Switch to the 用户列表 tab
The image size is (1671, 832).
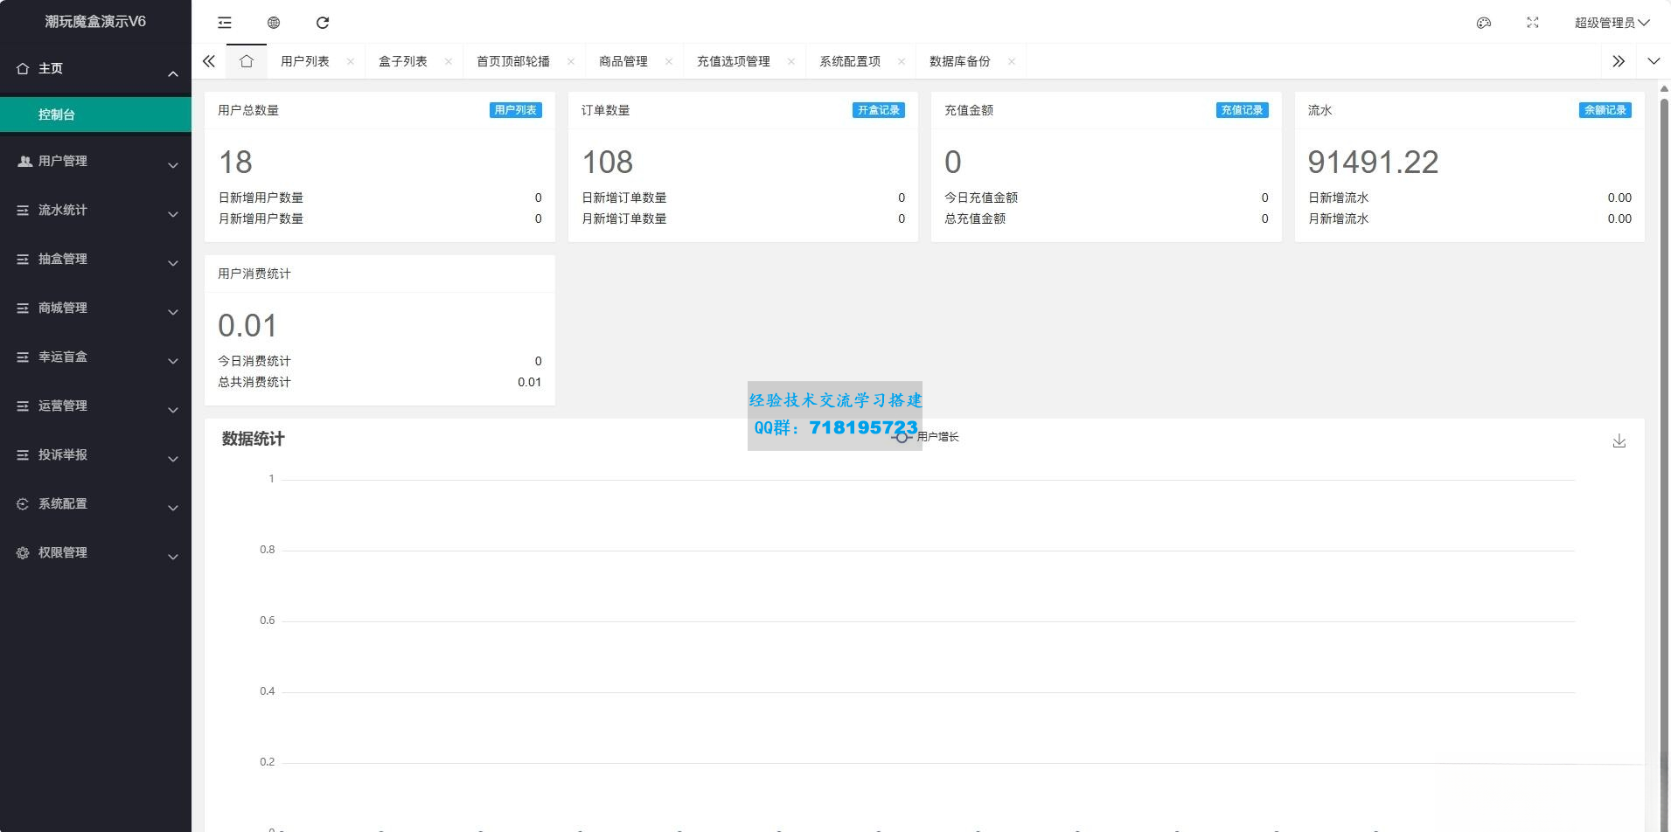tap(305, 61)
